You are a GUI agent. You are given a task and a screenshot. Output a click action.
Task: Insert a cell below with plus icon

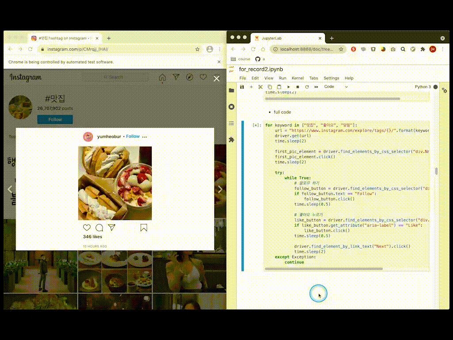[x=251, y=87]
